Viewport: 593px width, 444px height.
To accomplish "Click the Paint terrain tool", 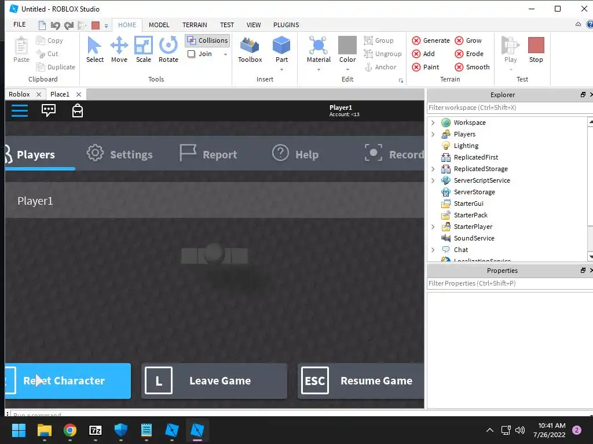I will coord(426,67).
